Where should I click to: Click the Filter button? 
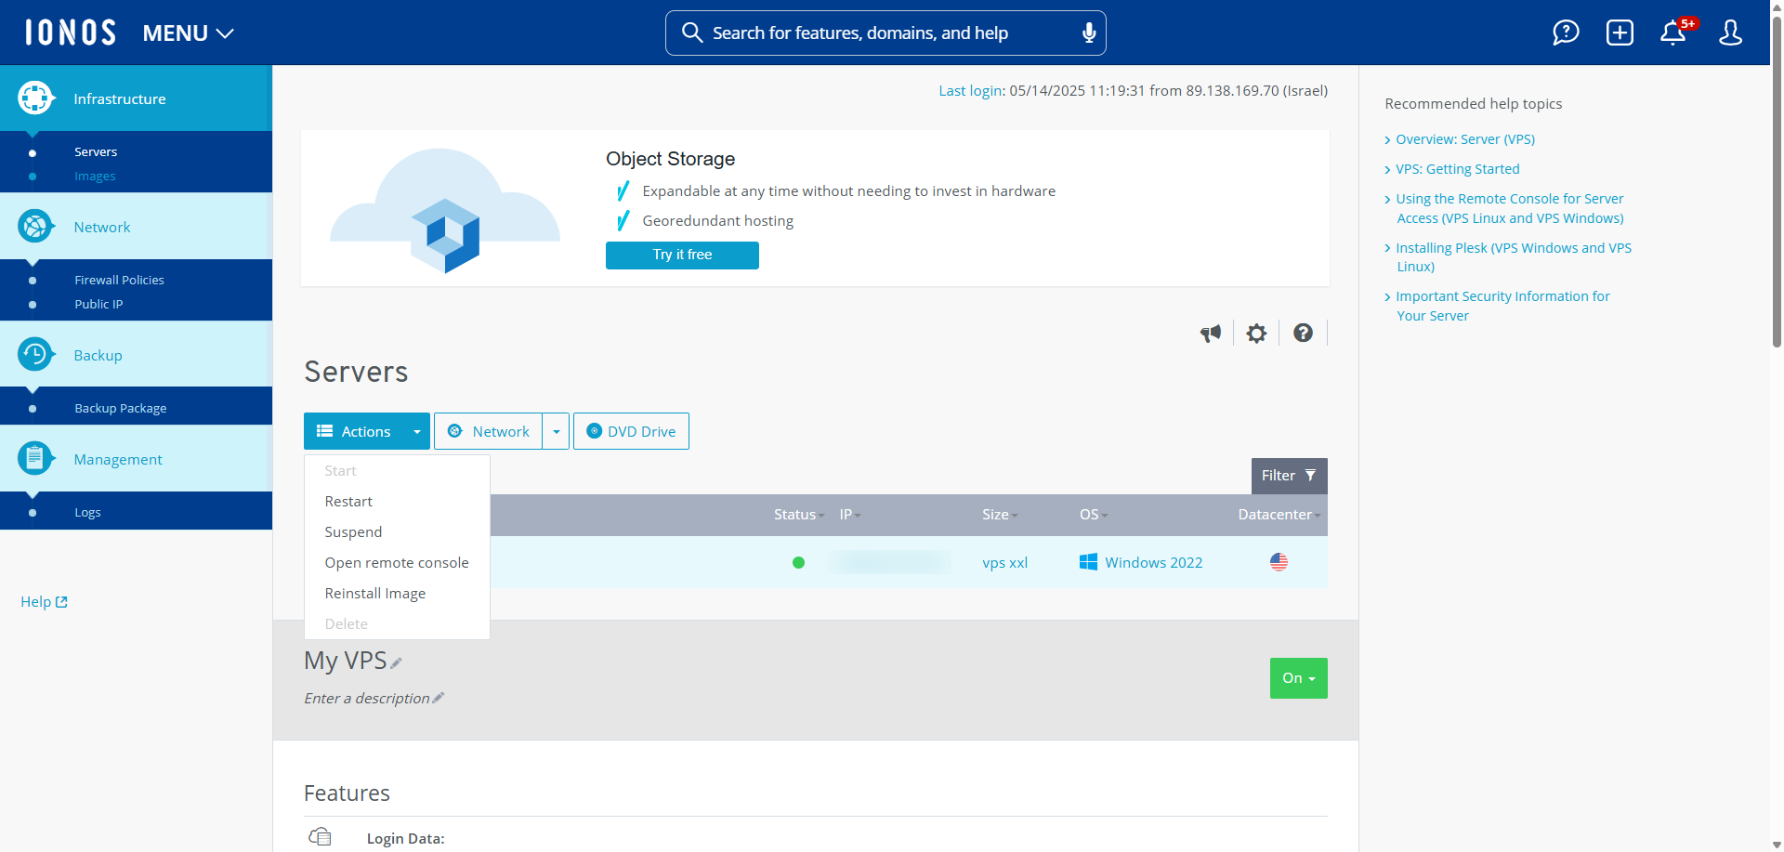[1289, 476]
